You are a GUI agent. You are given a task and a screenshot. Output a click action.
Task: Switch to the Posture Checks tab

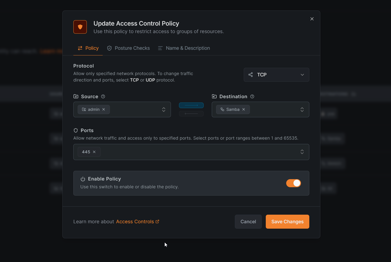pos(128,48)
